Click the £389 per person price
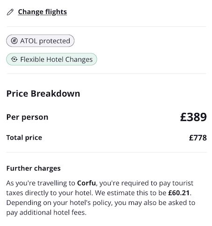 click(193, 117)
